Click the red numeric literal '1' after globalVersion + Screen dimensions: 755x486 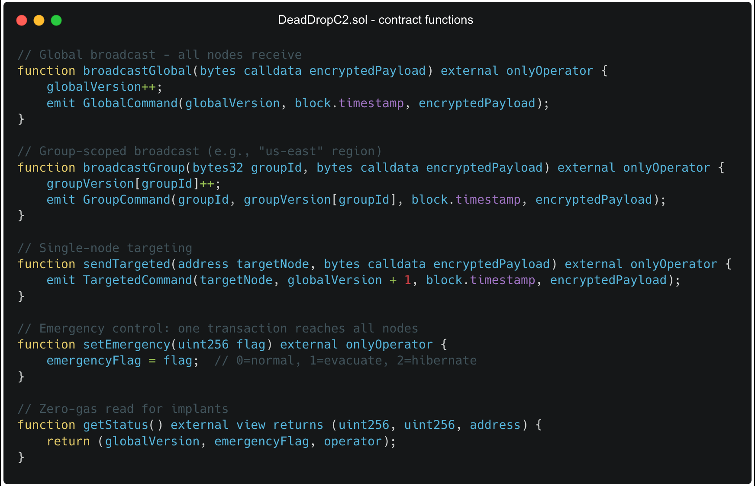(x=408, y=280)
